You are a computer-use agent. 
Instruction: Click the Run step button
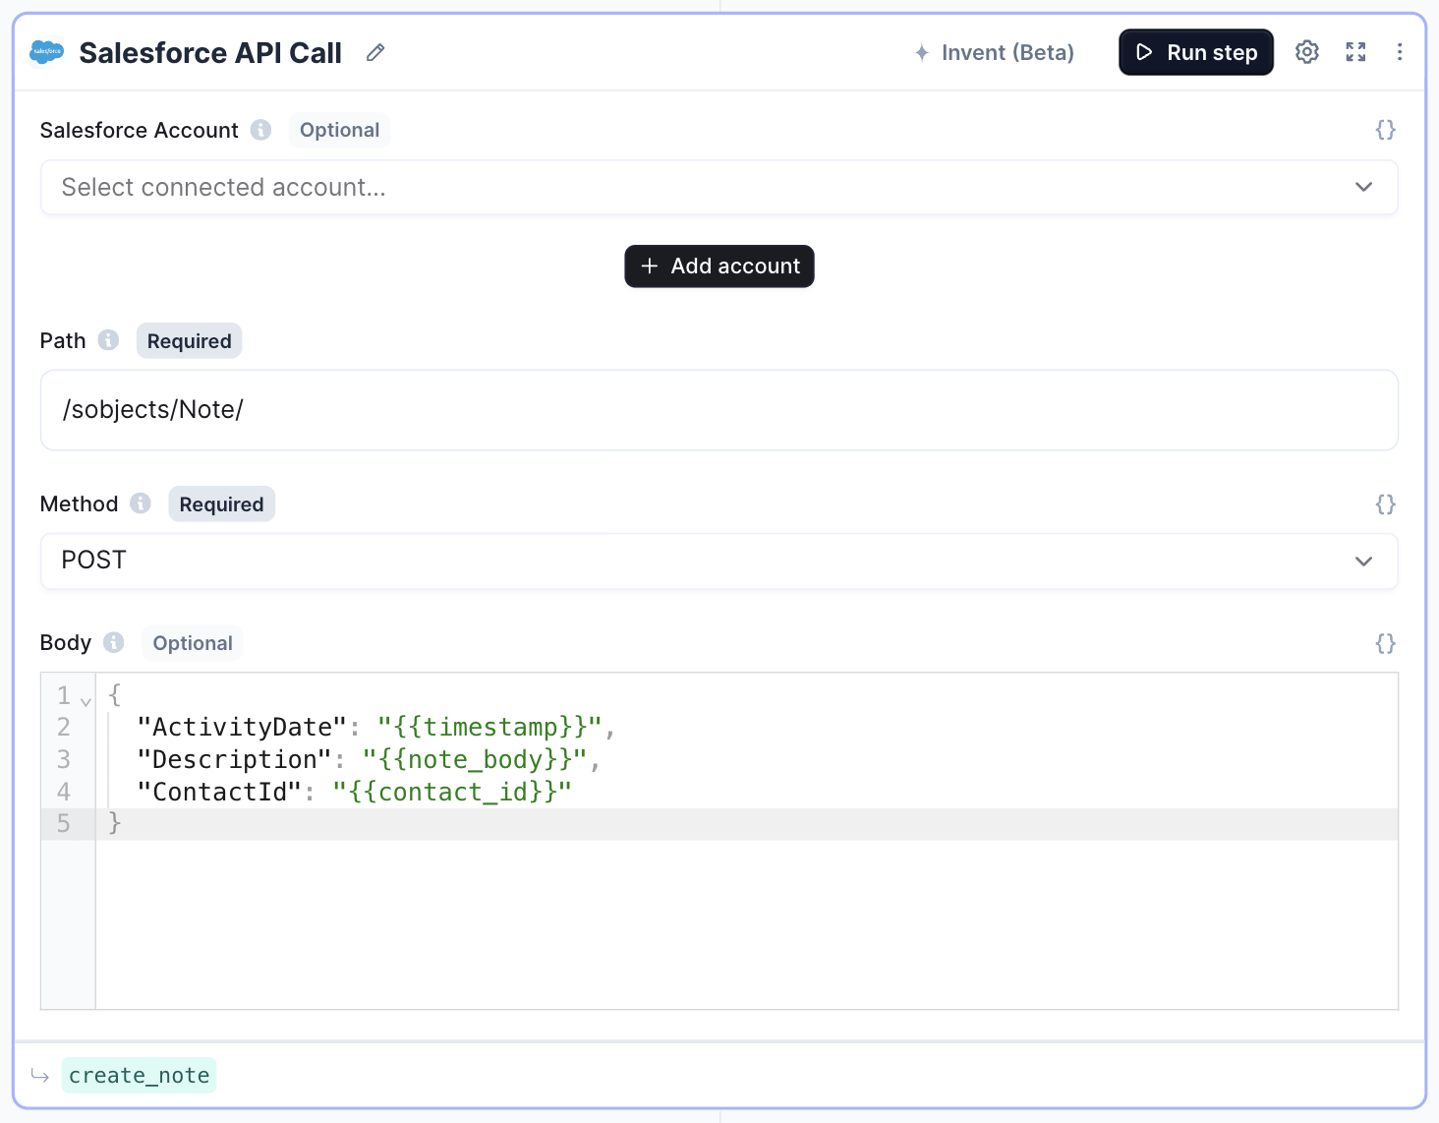pyautogui.click(x=1196, y=52)
